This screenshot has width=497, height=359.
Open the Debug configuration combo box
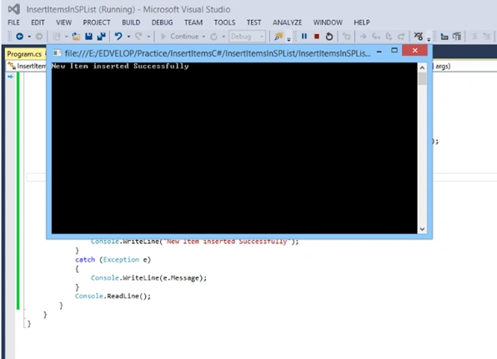[247, 37]
